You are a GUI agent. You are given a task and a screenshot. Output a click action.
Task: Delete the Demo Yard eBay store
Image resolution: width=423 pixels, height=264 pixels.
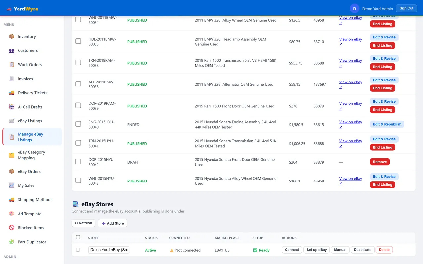[384, 250]
